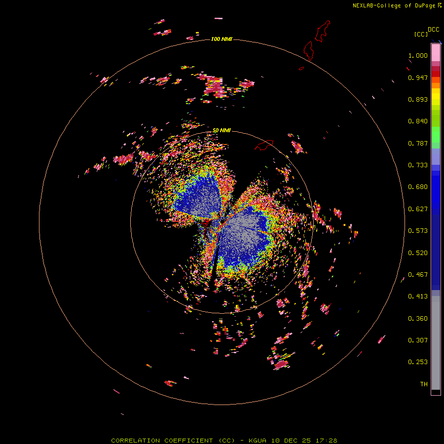Screen dimensions: 444x444
Task: Pick the light pink swatch on the color bar
Action: pos(436,52)
